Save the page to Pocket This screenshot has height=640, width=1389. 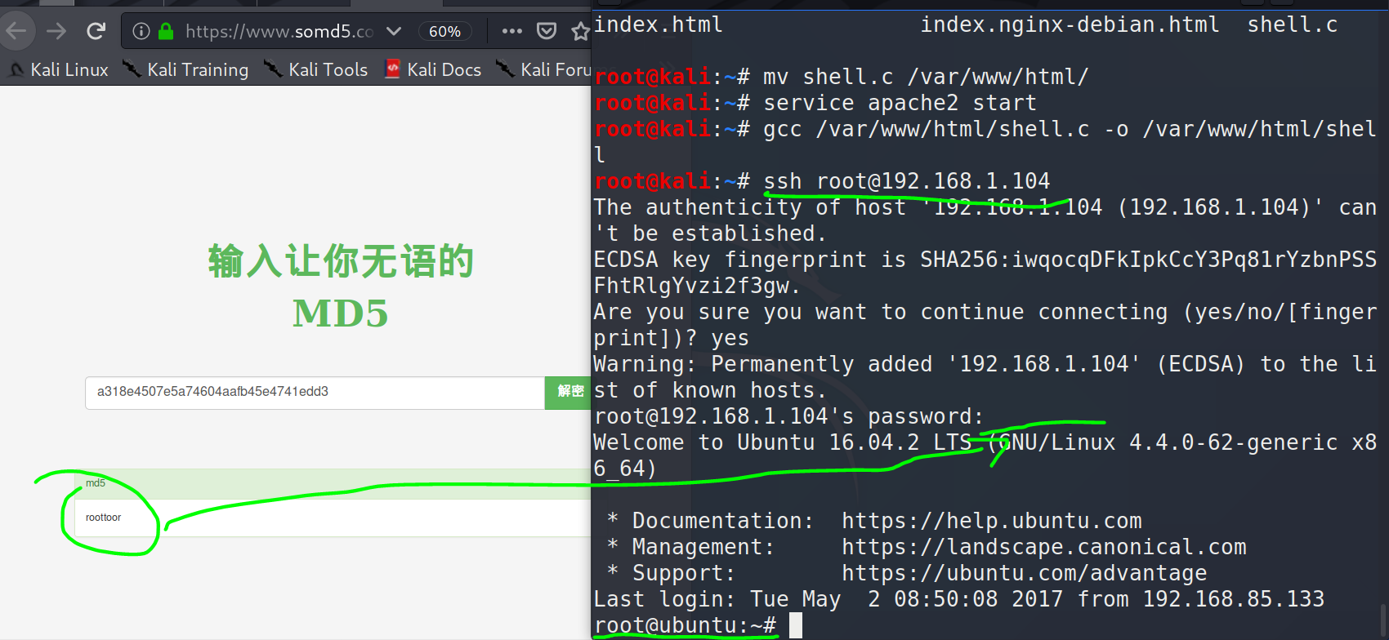(x=547, y=32)
